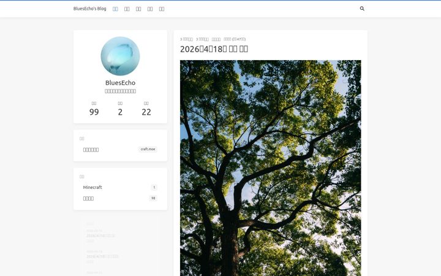Open the Minecraft category
441x276 pixels.
(120, 187)
